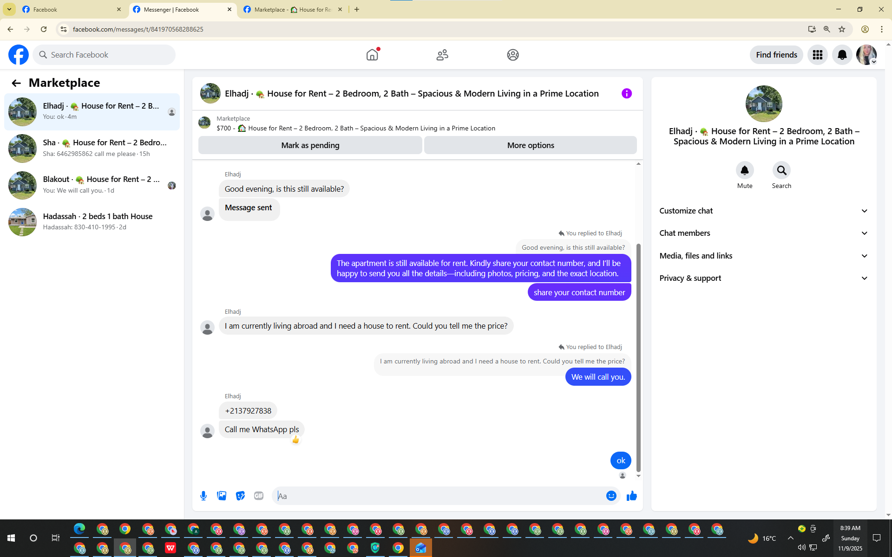Choose a GIF icon
Screen dimensions: 892x557
tap(259, 496)
